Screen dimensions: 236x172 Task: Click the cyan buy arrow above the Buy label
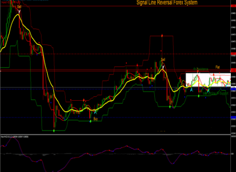(x=95, y=112)
